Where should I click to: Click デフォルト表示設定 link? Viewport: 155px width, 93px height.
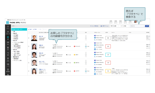94,26
